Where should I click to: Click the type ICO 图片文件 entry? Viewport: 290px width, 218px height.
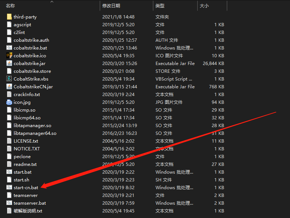click(x=169, y=56)
